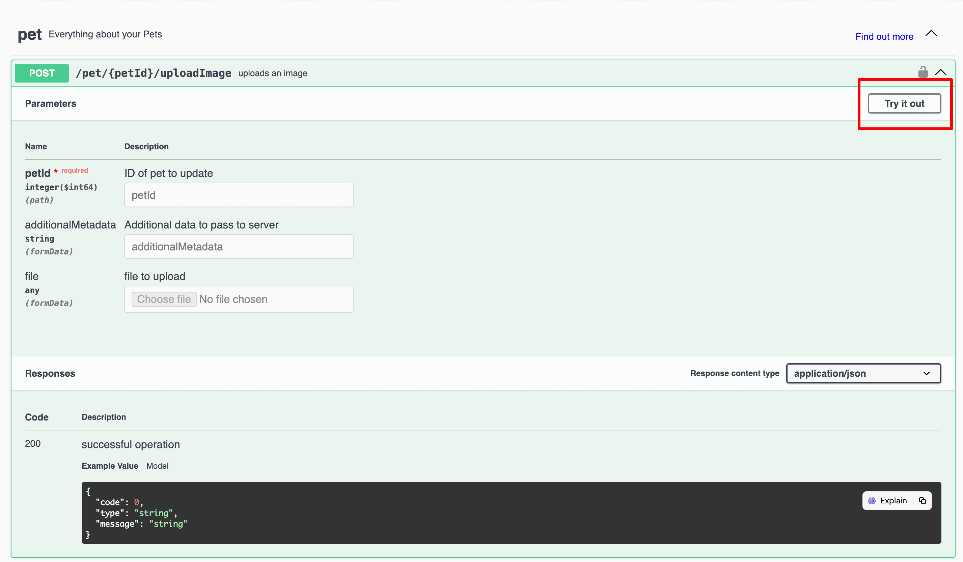
Task: Click the authorization lock icon
Action: (x=923, y=72)
